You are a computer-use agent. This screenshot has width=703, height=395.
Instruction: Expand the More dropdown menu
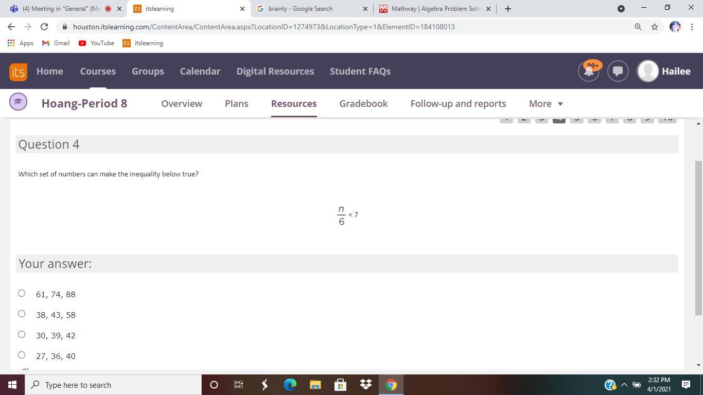[546, 103]
